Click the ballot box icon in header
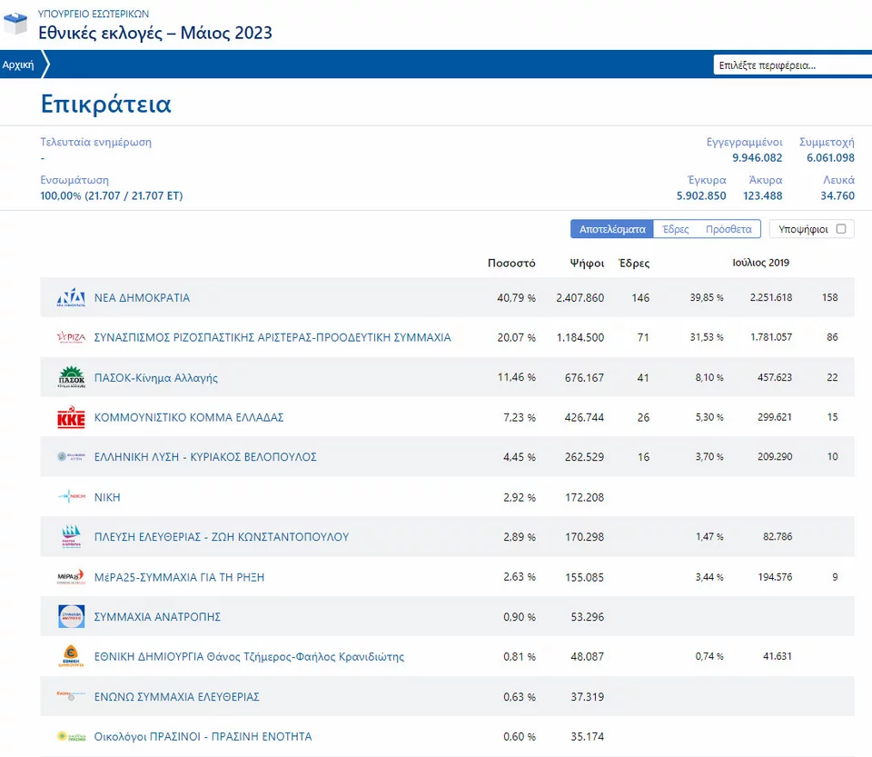Viewport: 872px width, 757px height. pyautogui.click(x=15, y=24)
